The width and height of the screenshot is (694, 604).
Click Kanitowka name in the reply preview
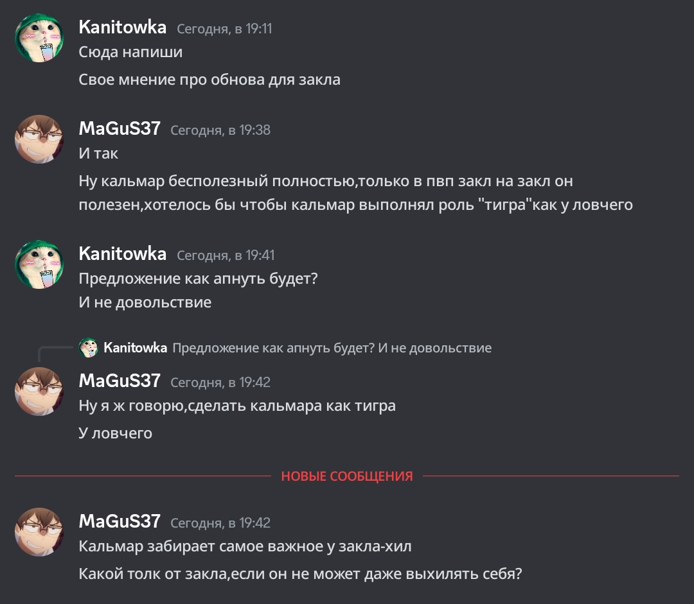(x=135, y=348)
